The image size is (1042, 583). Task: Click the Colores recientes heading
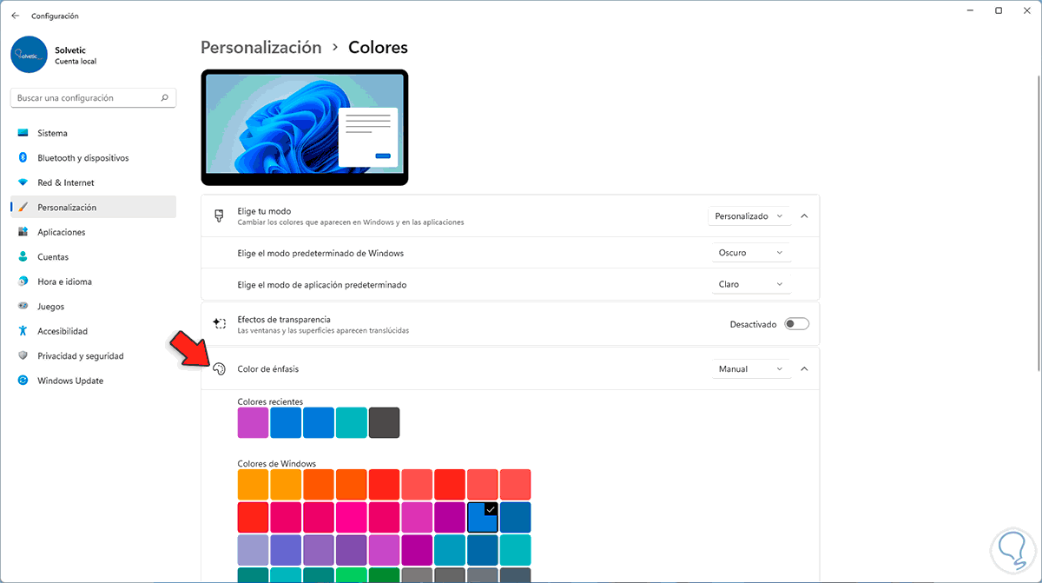(270, 401)
